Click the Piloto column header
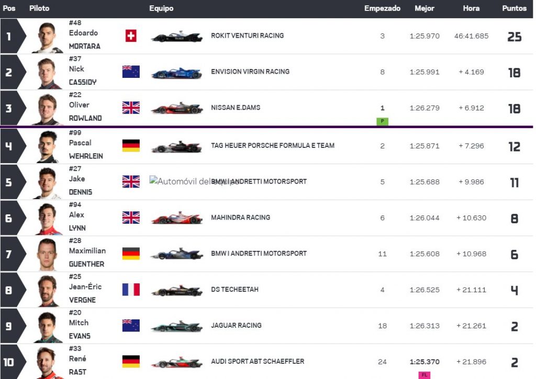536x379 pixels. tap(39, 8)
